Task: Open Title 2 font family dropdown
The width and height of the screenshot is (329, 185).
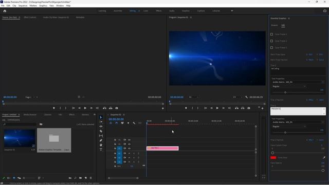Action: point(298,122)
